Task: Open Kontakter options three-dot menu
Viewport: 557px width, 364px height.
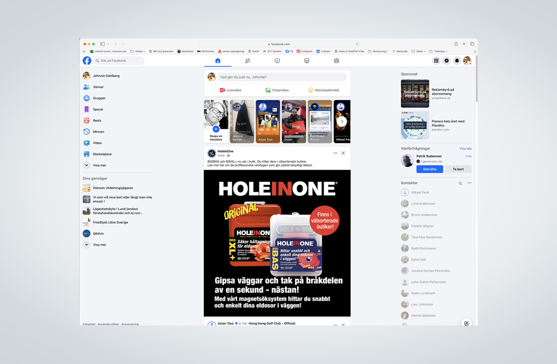Action: [469, 183]
